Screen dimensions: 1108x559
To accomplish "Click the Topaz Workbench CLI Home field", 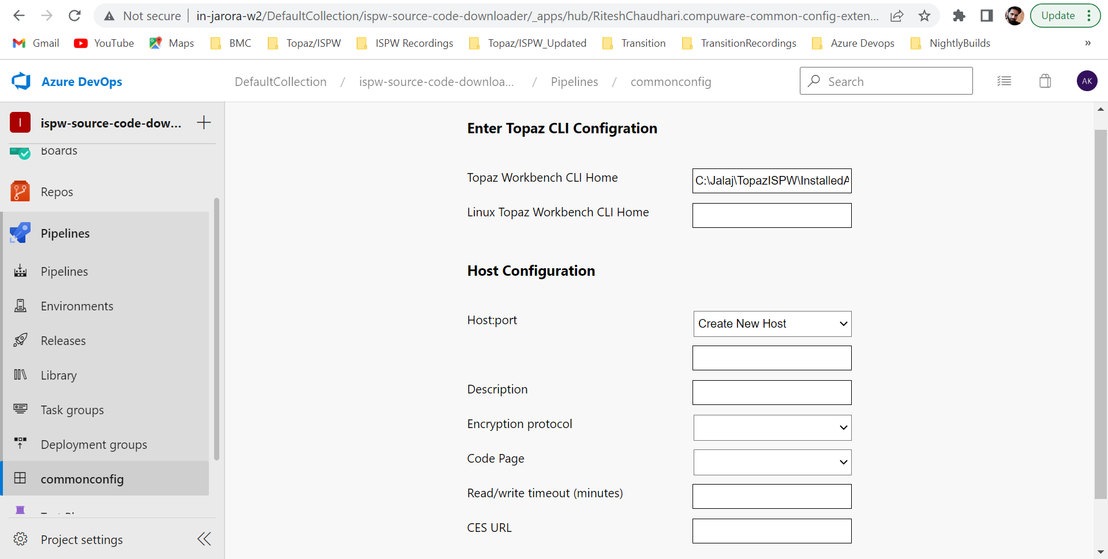I will 772,181.
